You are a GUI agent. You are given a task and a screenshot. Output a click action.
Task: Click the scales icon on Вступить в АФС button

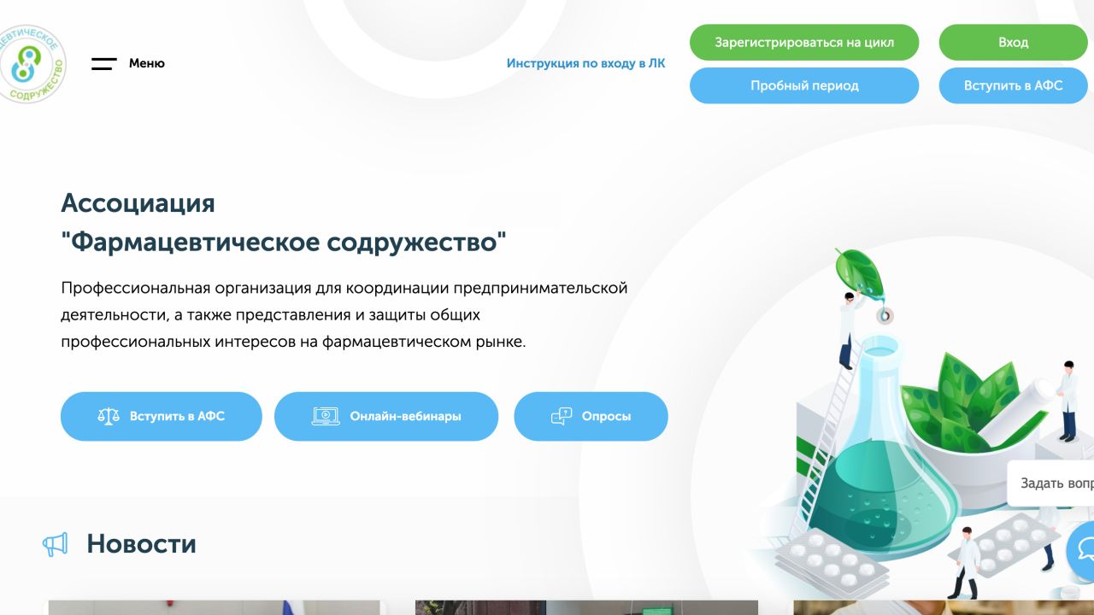(108, 416)
